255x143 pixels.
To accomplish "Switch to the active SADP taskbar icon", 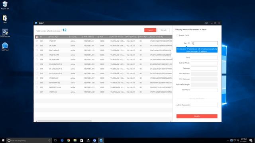I will (x=101, y=140).
